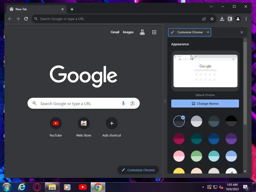Image resolution: width=256 pixels, height=192 pixels.
Task: Toggle the side panel icon
Action: (230, 19)
